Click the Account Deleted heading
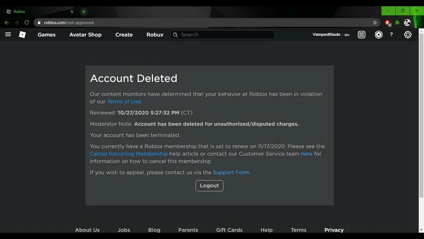The width and height of the screenshot is (424, 239). 133,78
